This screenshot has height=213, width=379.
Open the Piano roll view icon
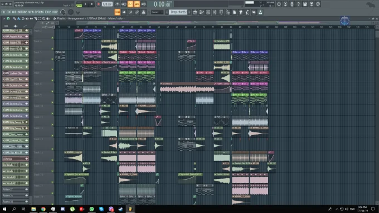point(202,12)
